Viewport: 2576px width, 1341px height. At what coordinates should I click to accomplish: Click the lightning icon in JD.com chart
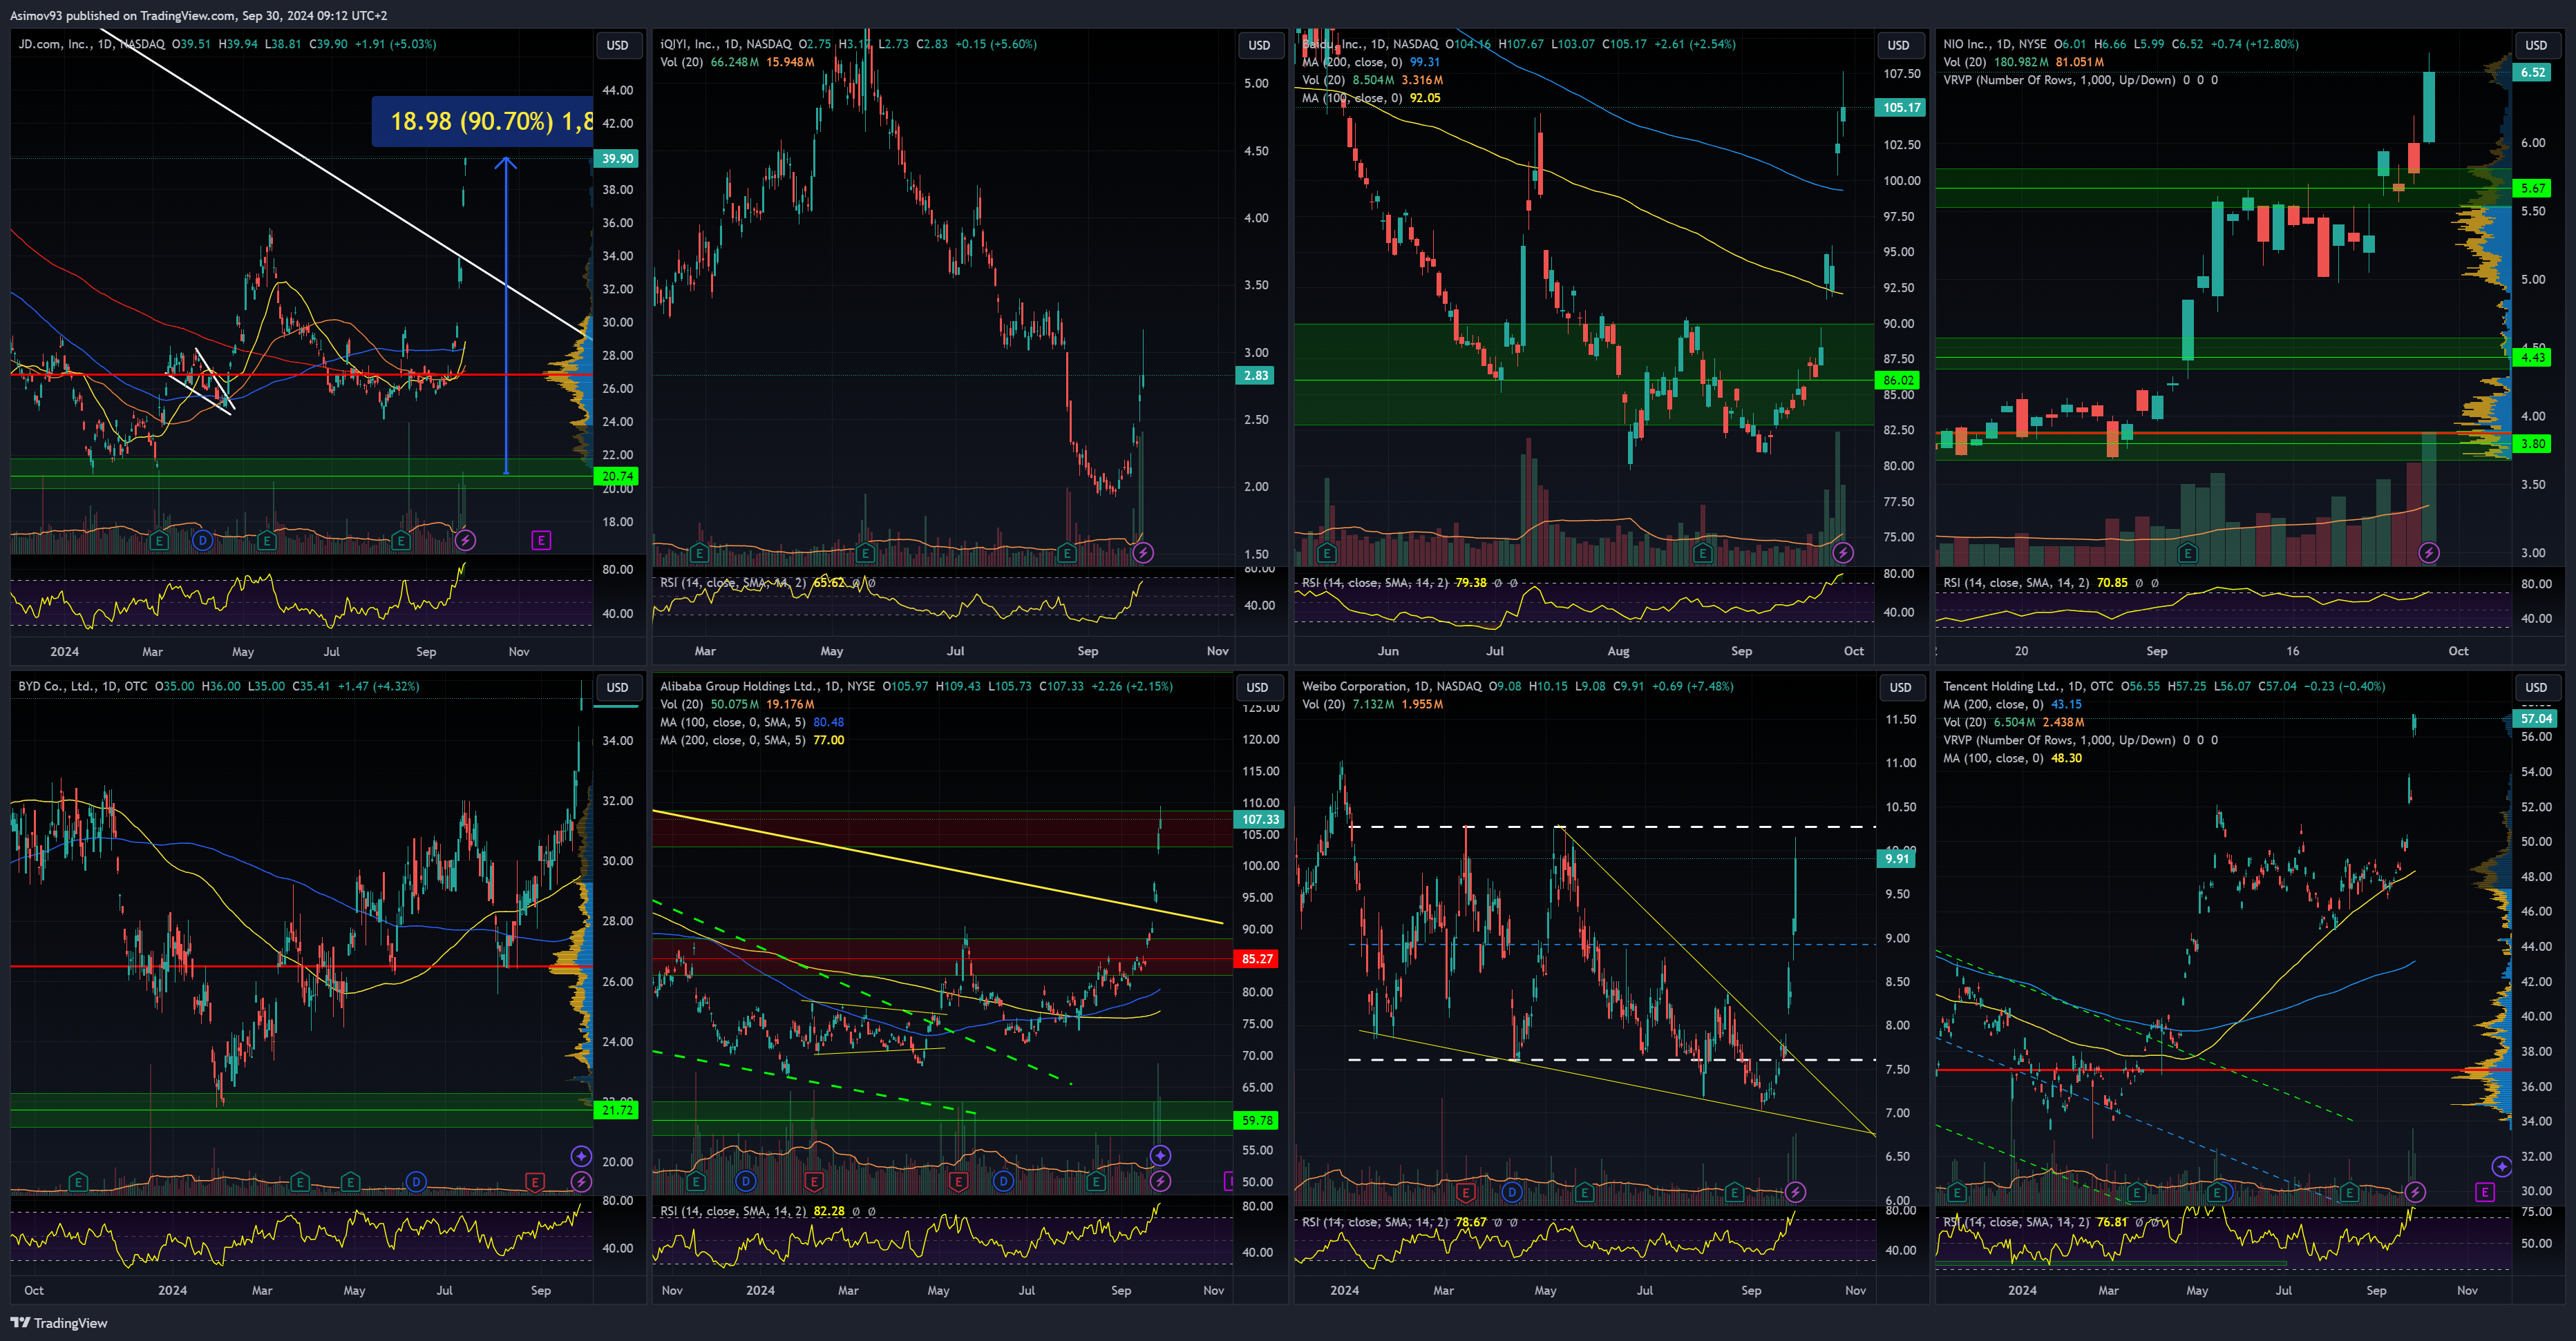coord(465,541)
